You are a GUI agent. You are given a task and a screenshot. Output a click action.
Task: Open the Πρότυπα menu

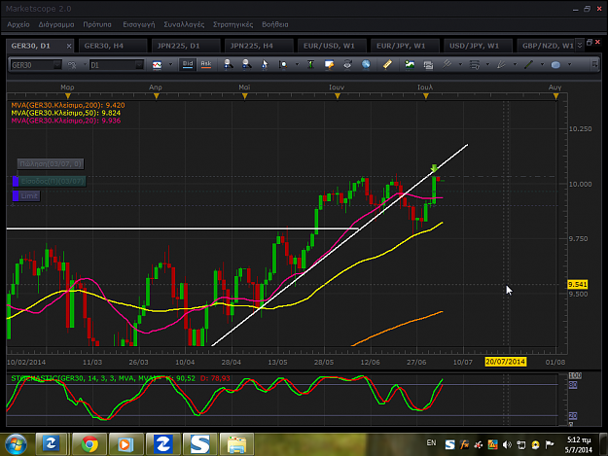(x=97, y=24)
